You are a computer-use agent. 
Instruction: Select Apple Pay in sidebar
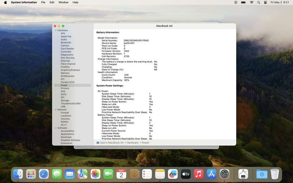[66, 36]
